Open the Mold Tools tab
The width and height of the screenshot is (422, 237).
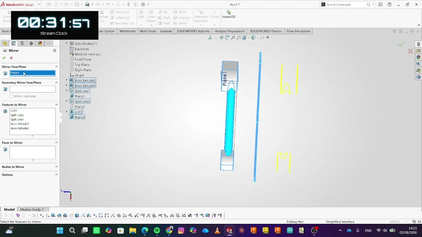148,31
